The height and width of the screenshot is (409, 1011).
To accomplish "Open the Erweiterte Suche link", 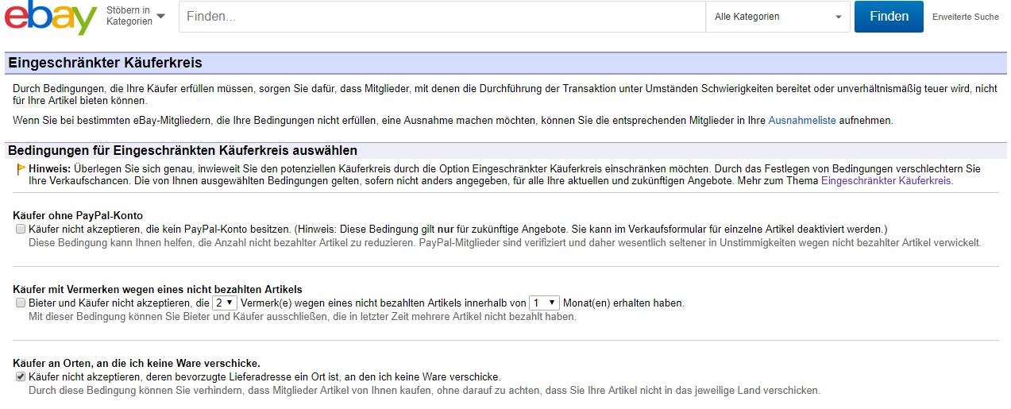I will pyautogui.click(x=966, y=17).
